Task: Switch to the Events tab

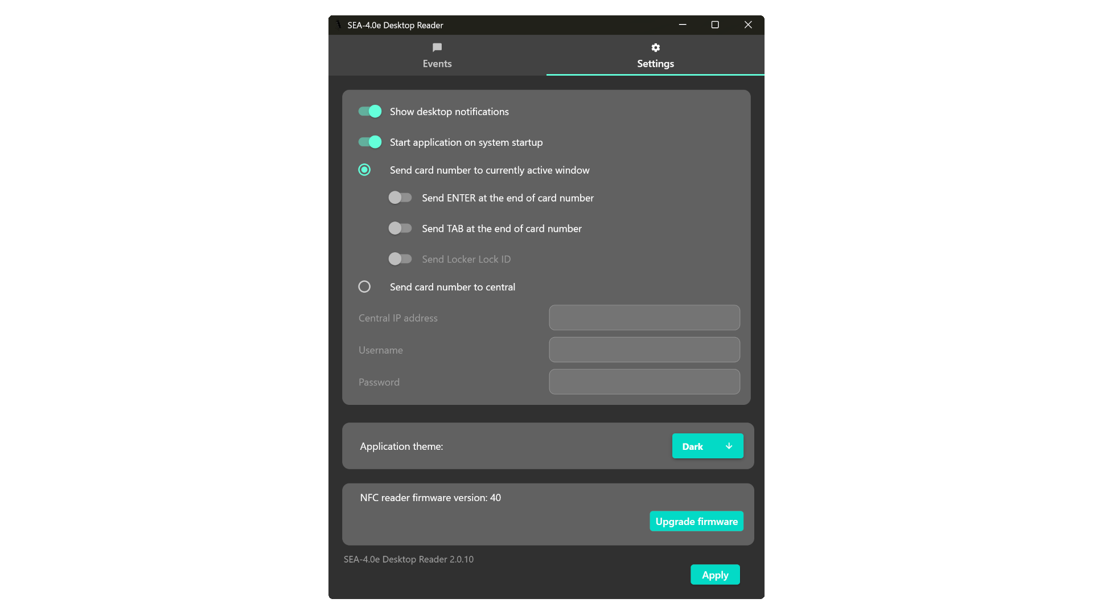Action: point(437,56)
